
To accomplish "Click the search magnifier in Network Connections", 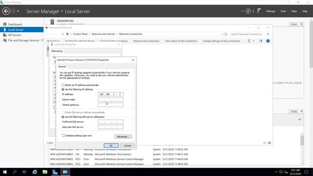I will pos(268,34).
